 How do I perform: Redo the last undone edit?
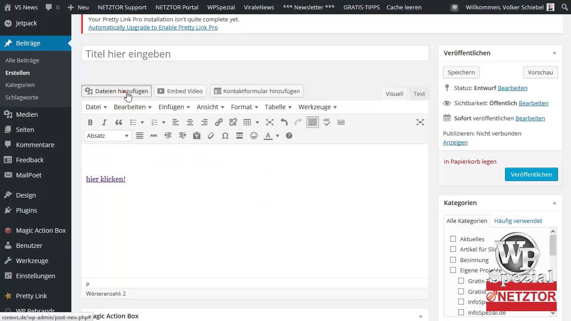tap(298, 122)
